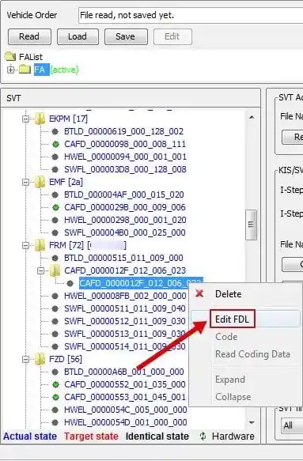Click bullet icon of HWEL_000008FB_002_000_000
This screenshot has height=461, width=303.
(x=55, y=296)
